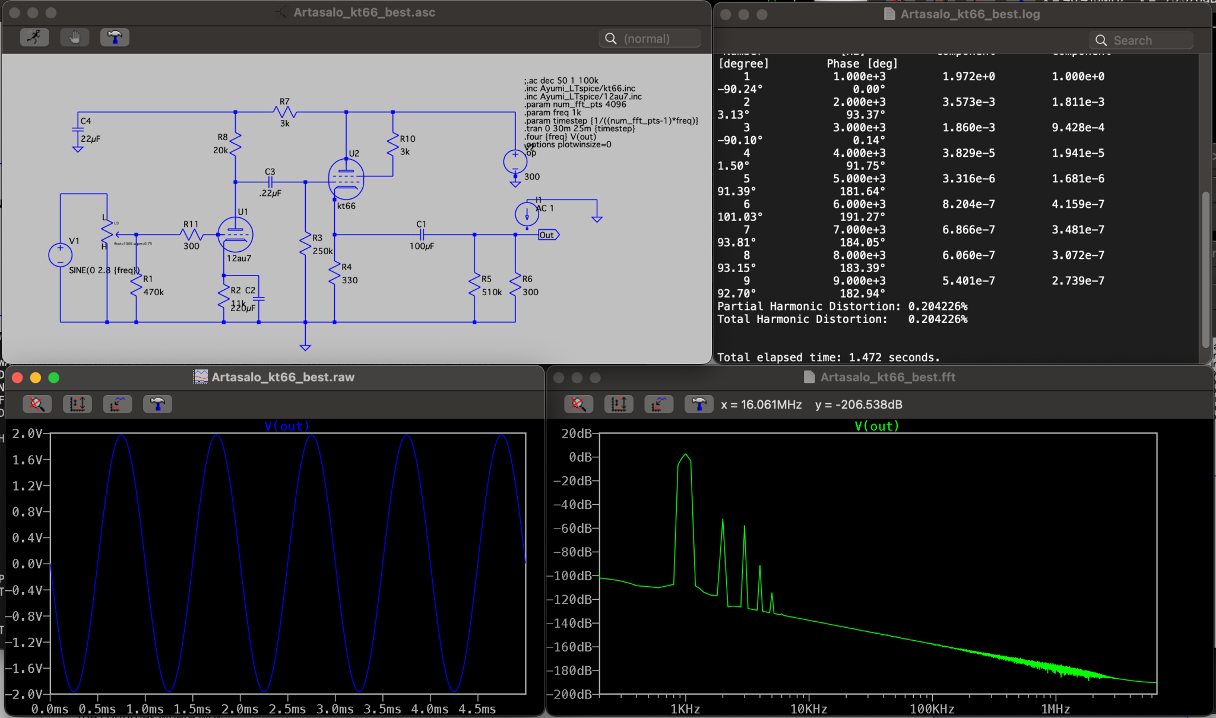The height and width of the screenshot is (718, 1216).
Task: Click the document icon in the .log title
Action: [889, 14]
